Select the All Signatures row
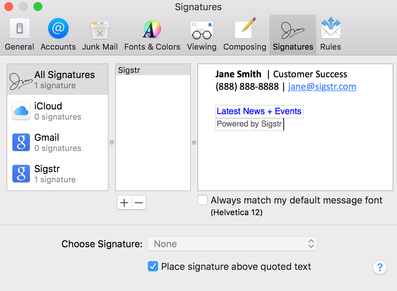 tap(58, 79)
